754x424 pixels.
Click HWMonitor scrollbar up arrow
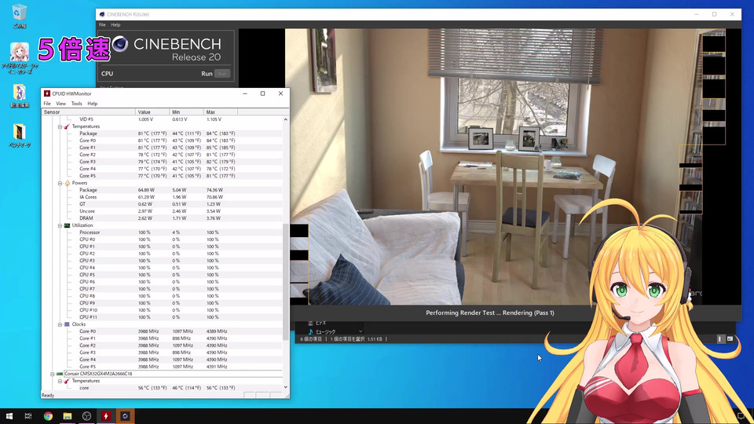286,119
